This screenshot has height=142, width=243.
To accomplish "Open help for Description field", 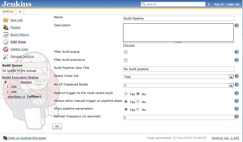I will click(x=237, y=25).
